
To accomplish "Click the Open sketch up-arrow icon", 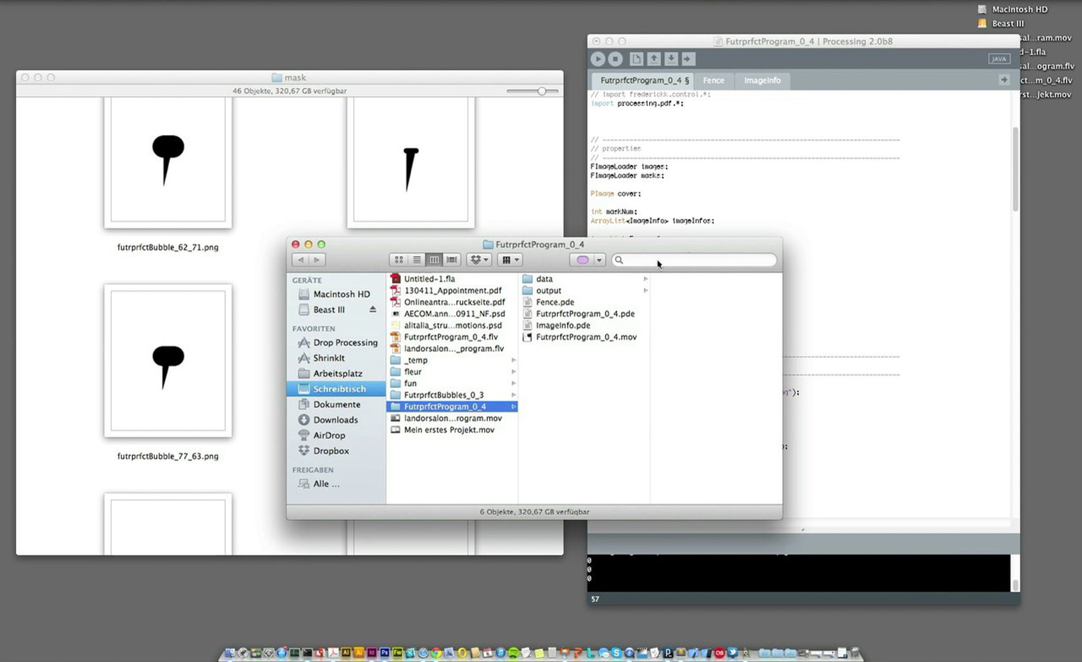I will [x=654, y=59].
